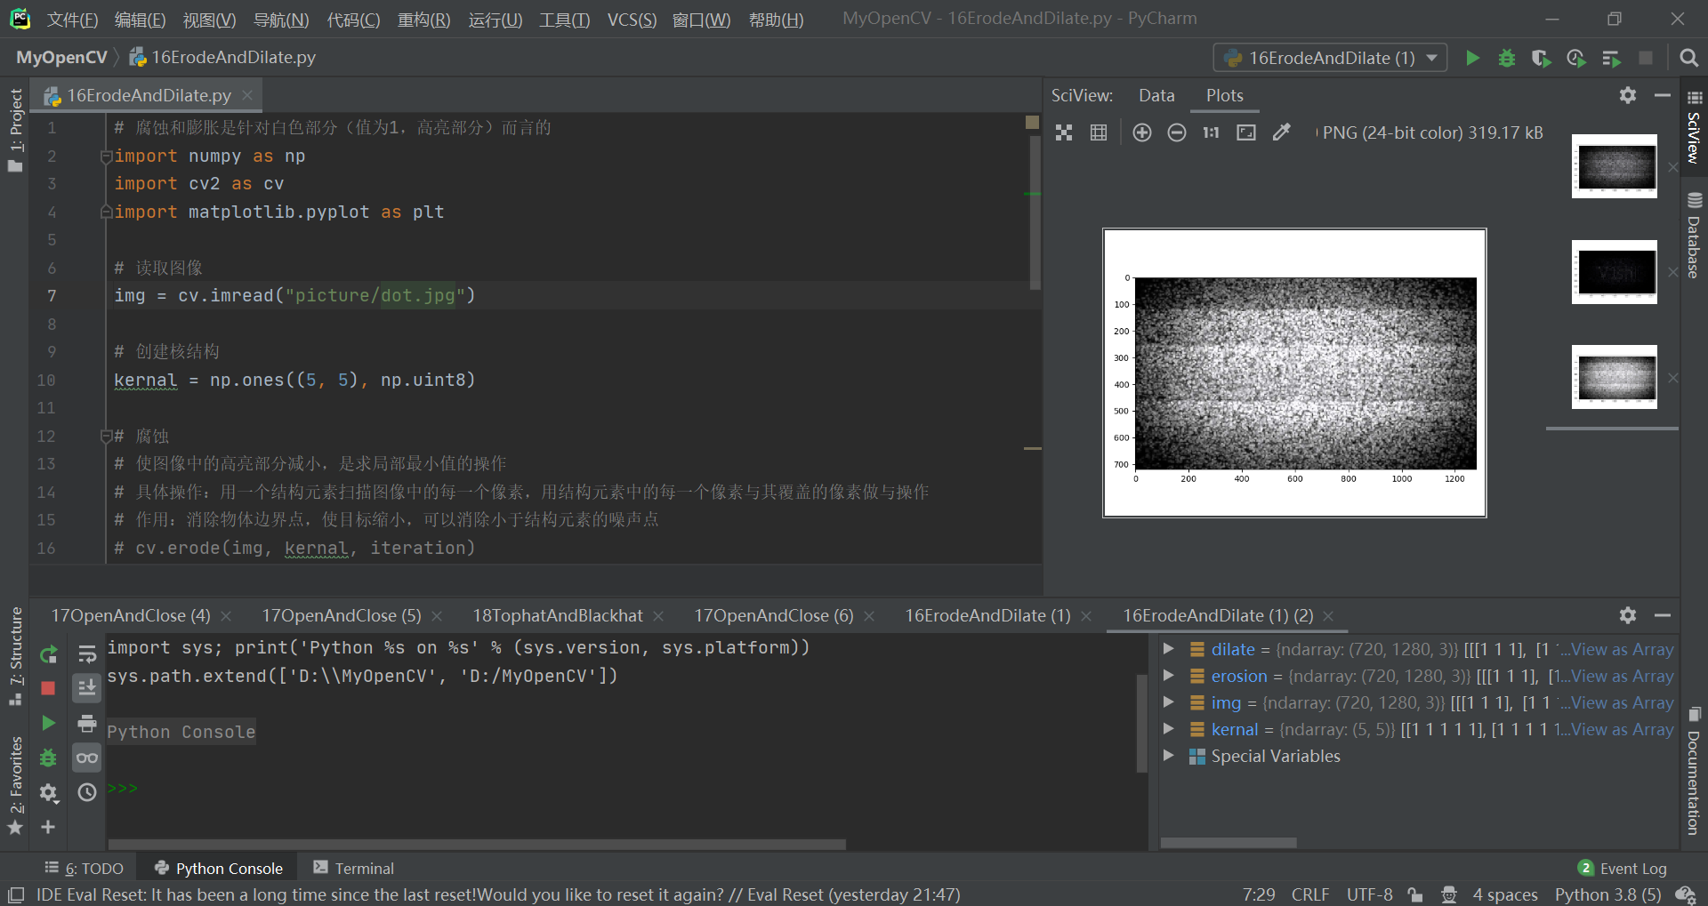
Task: Click 'View as Array' for kernal variable
Action: pyautogui.click(x=1621, y=729)
